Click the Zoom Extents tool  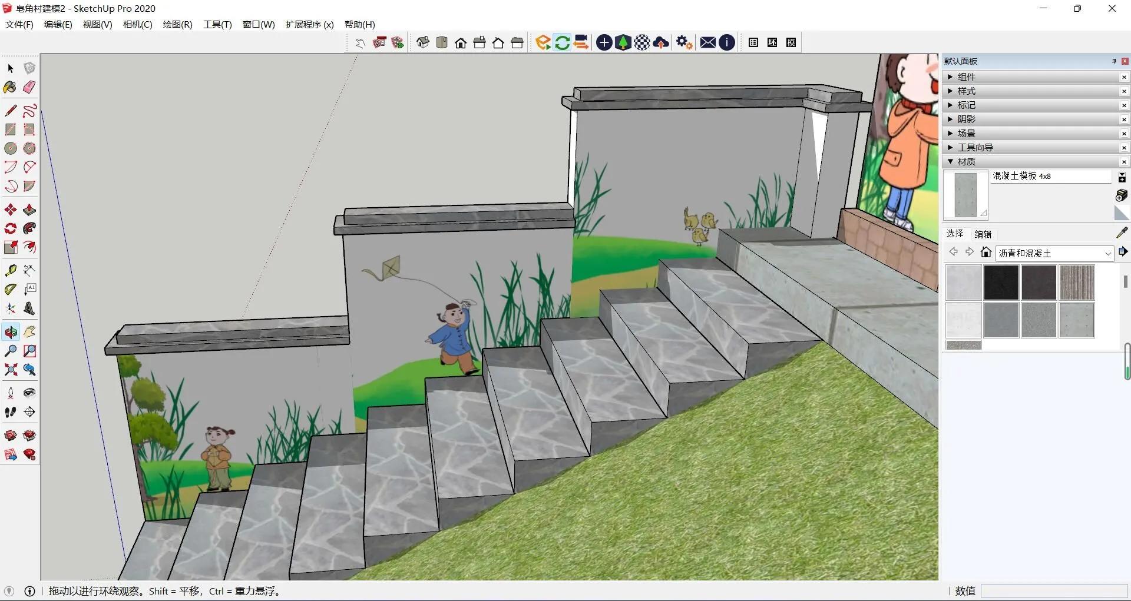pyautogui.click(x=10, y=370)
